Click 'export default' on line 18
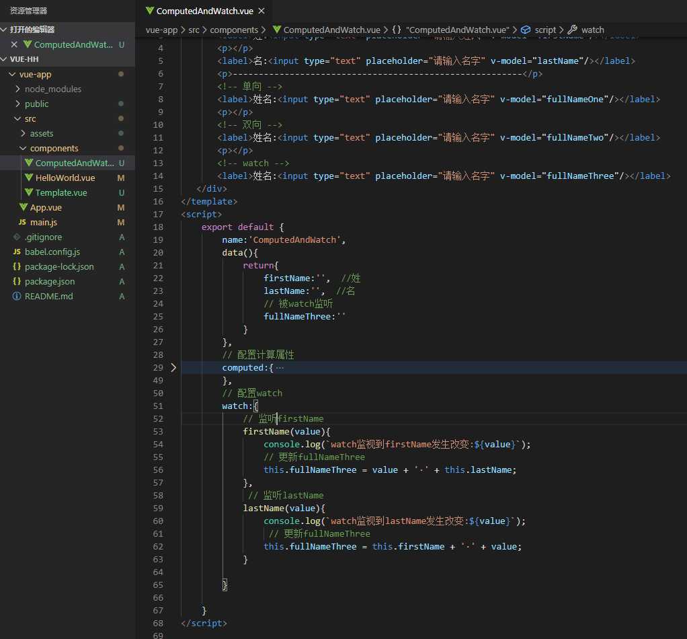This screenshot has width=687, height=639. (x=237, y=227)
